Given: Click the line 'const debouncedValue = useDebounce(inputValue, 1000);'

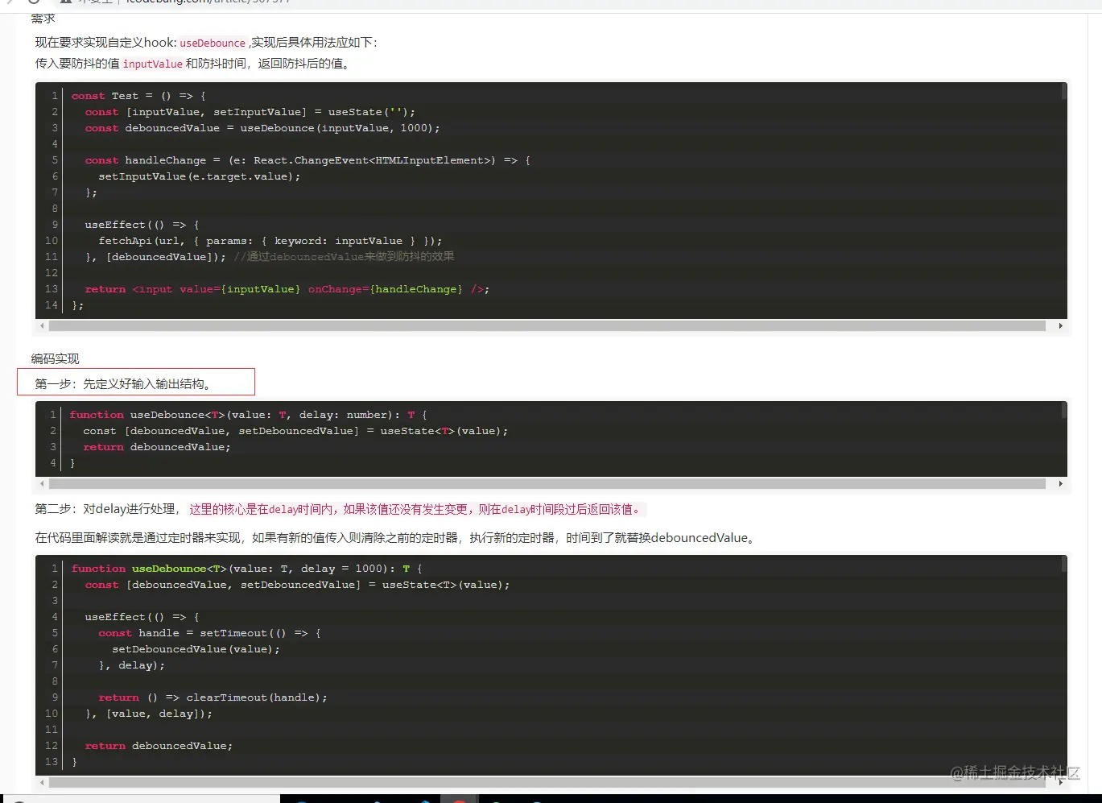Looking at the screenshot, I should coord(262,128).
